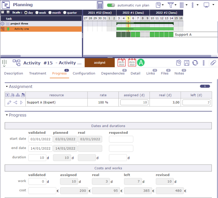Click the green A avatar icon

(x=141, y=62)
